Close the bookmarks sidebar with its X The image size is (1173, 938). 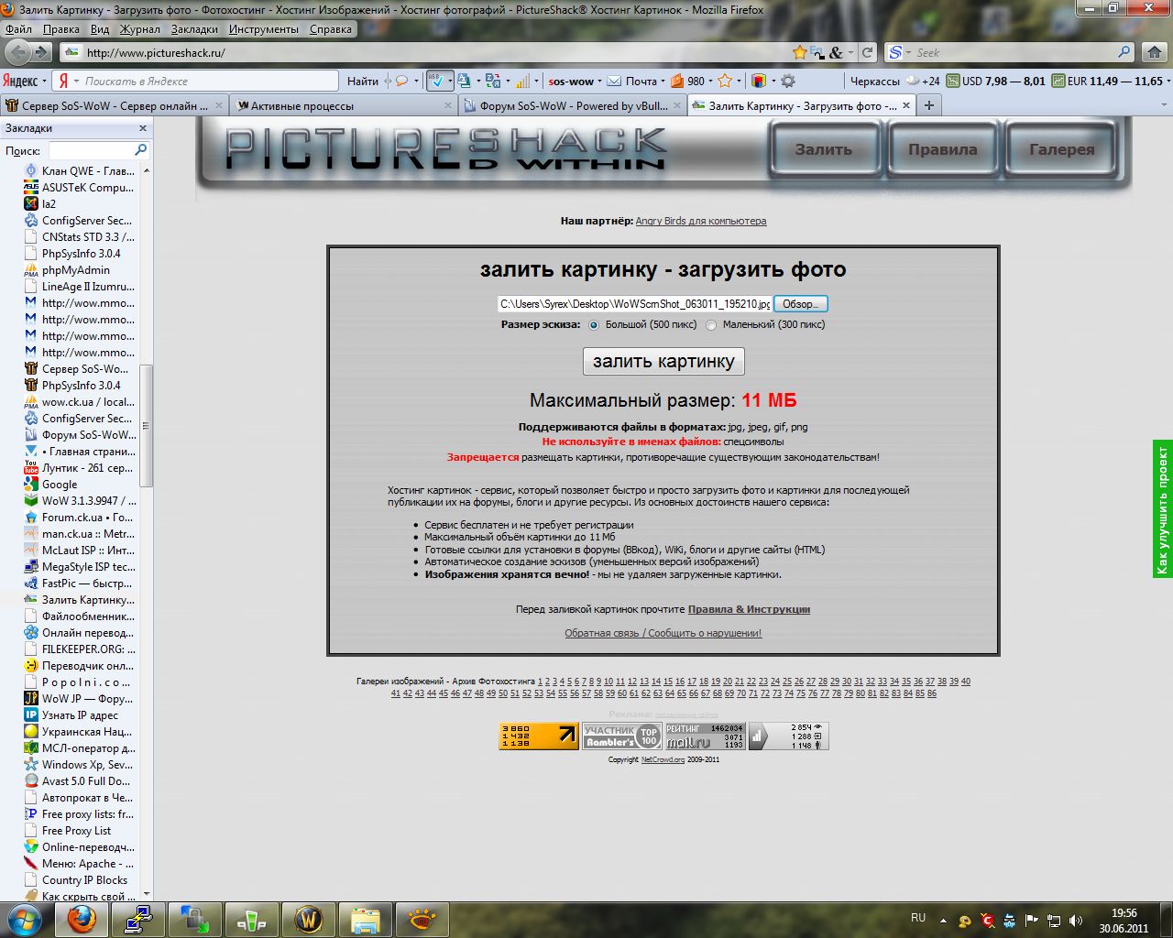click(143, 128)
